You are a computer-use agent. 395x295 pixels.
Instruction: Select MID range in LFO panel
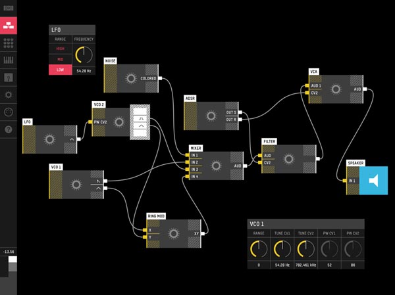60,59
